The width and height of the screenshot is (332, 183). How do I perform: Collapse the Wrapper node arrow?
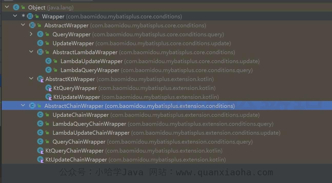[15, 16]
